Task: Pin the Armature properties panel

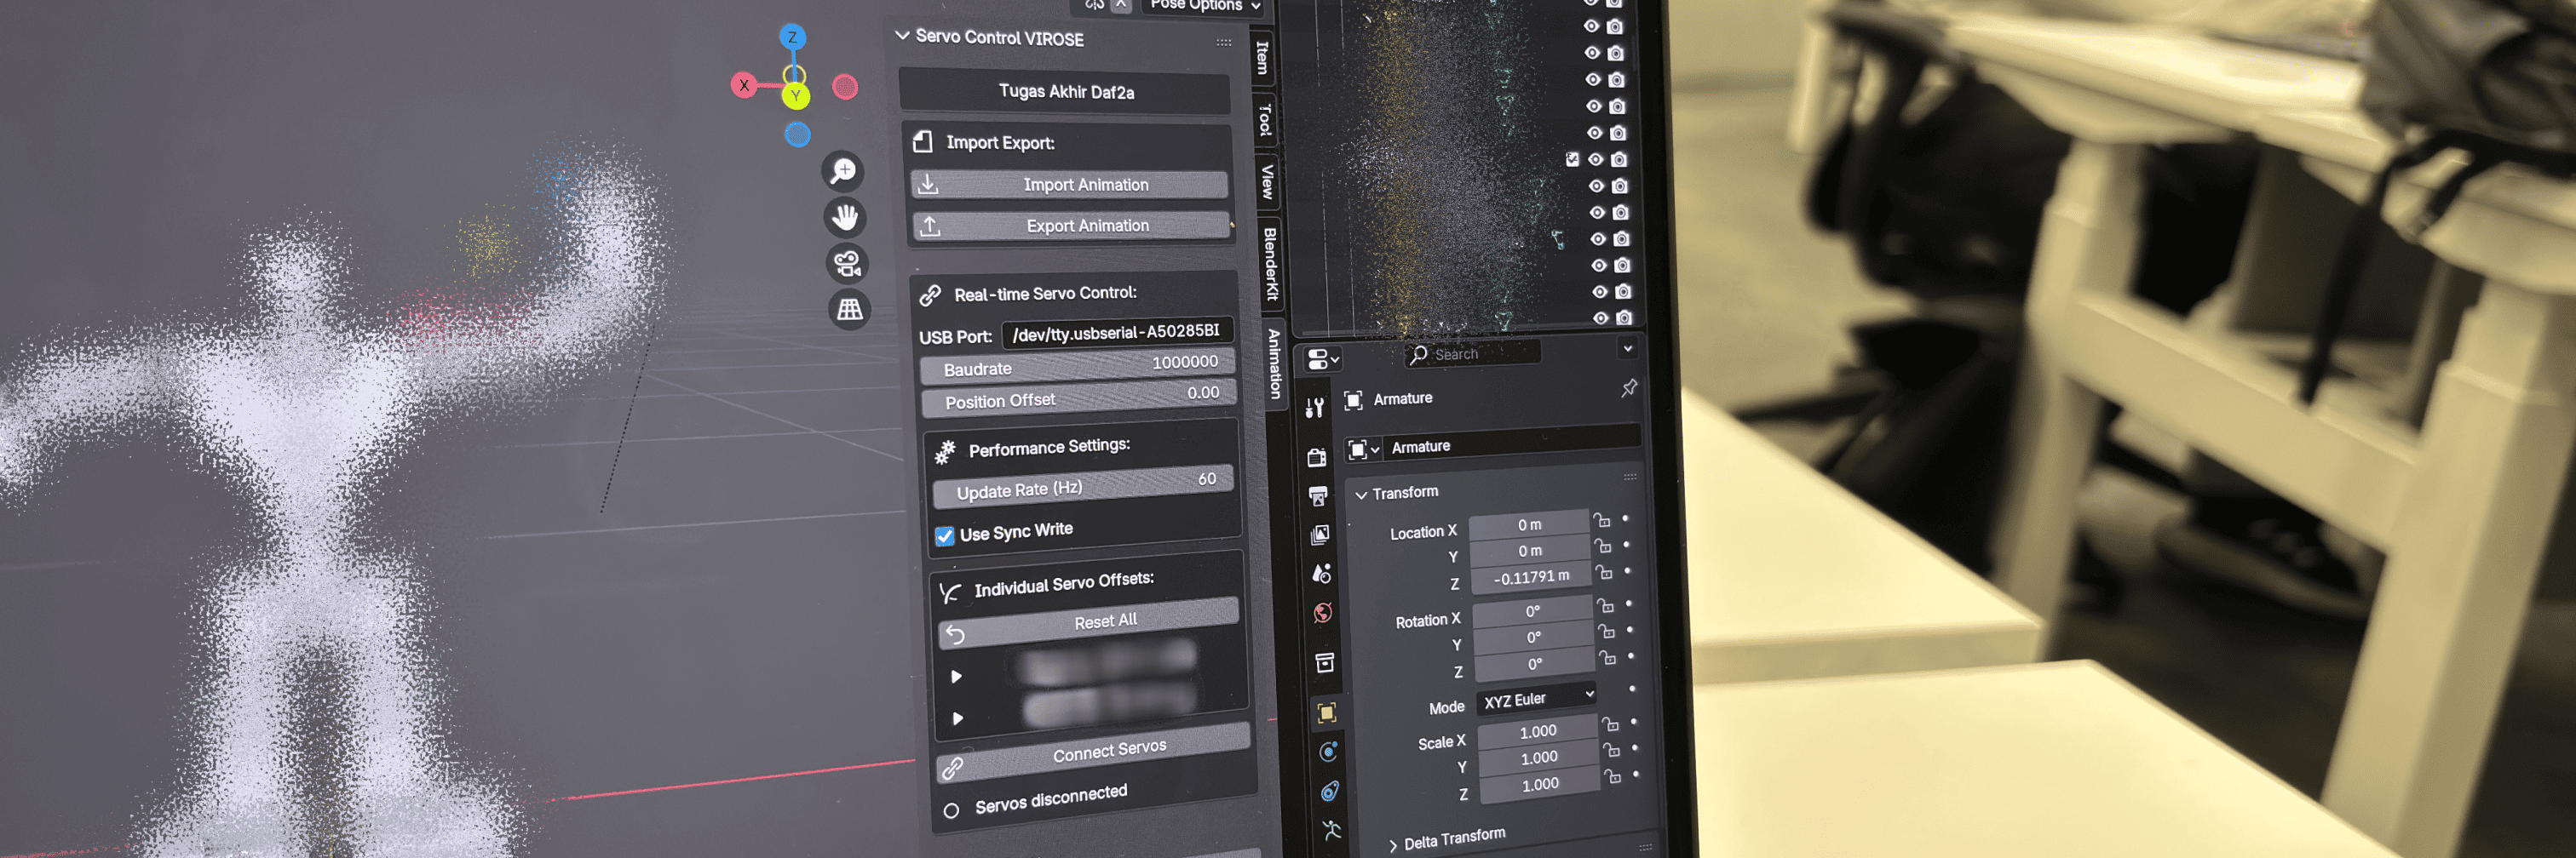Action: tap(1628, 387)
